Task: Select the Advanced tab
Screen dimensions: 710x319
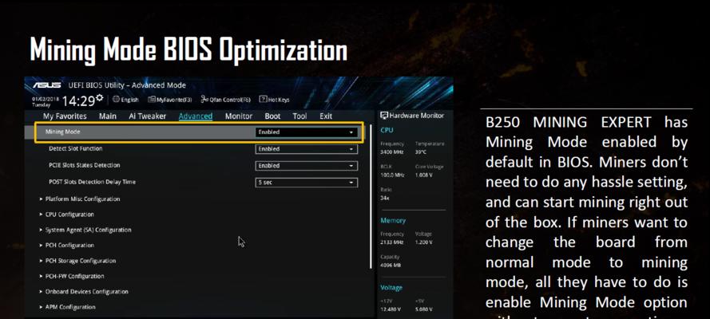Action: (x=196, y=116)
